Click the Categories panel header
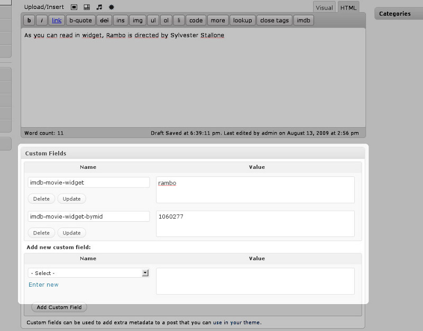 (x=399, y=14)
